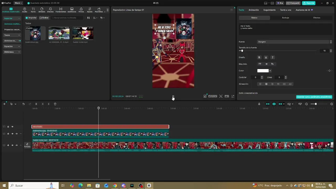
Task: Click the player menu hamburger icon
Action: point(231,10)
